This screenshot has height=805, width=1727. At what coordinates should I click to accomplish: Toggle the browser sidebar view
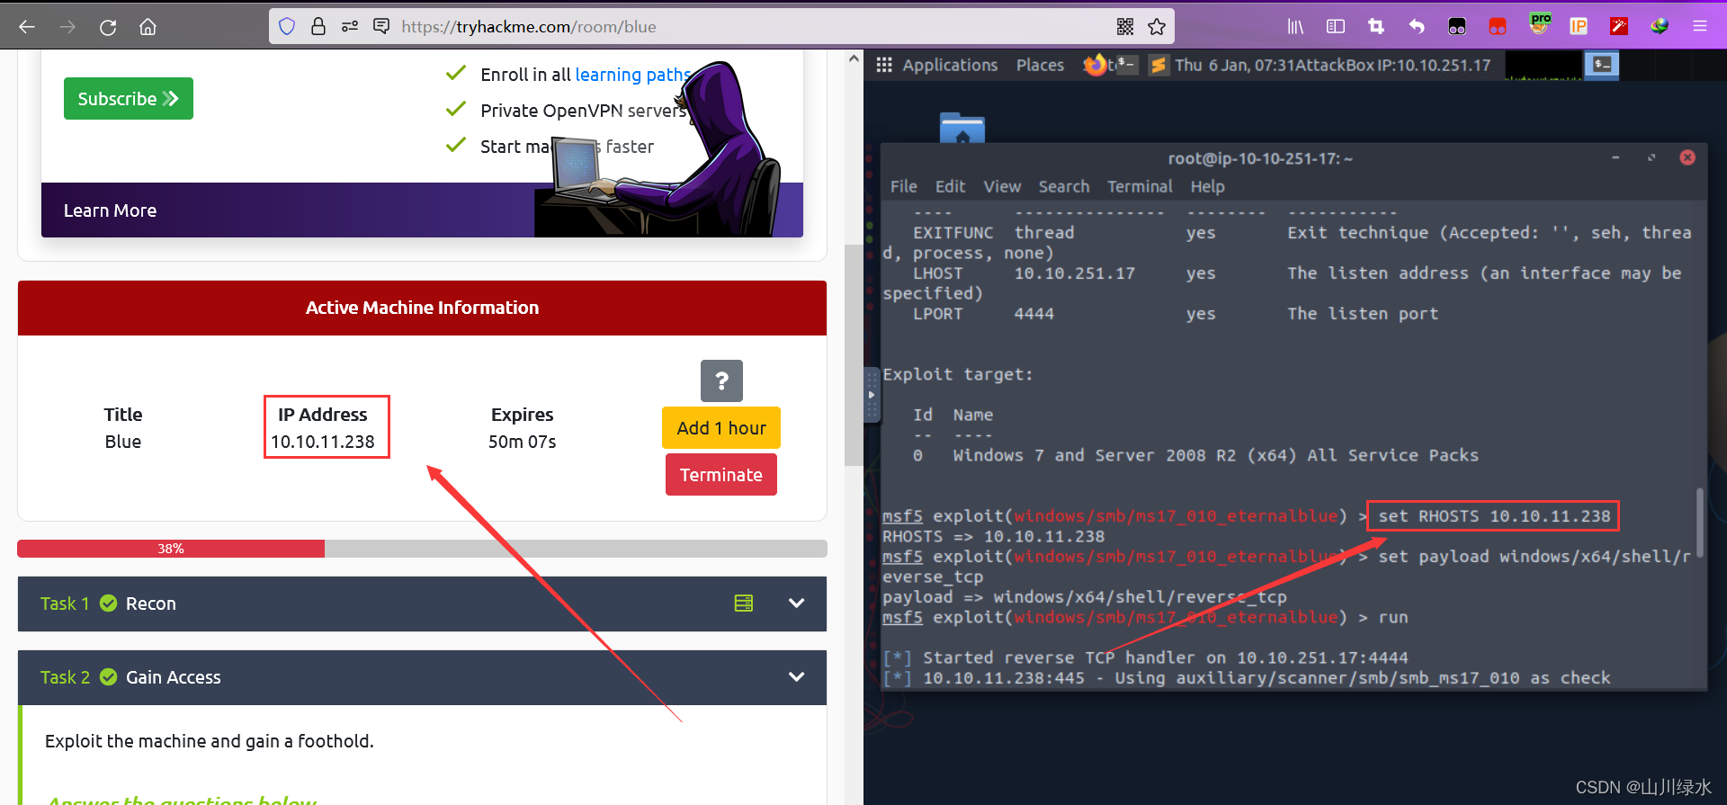tap(1336, 27)
